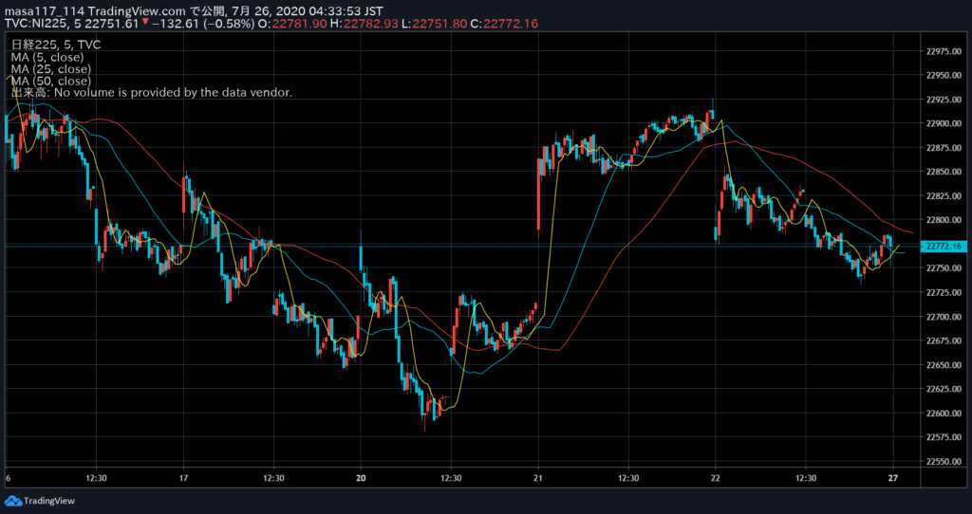Open the TradingView.com text in header

pyautogui.click(x=139, y=11)
